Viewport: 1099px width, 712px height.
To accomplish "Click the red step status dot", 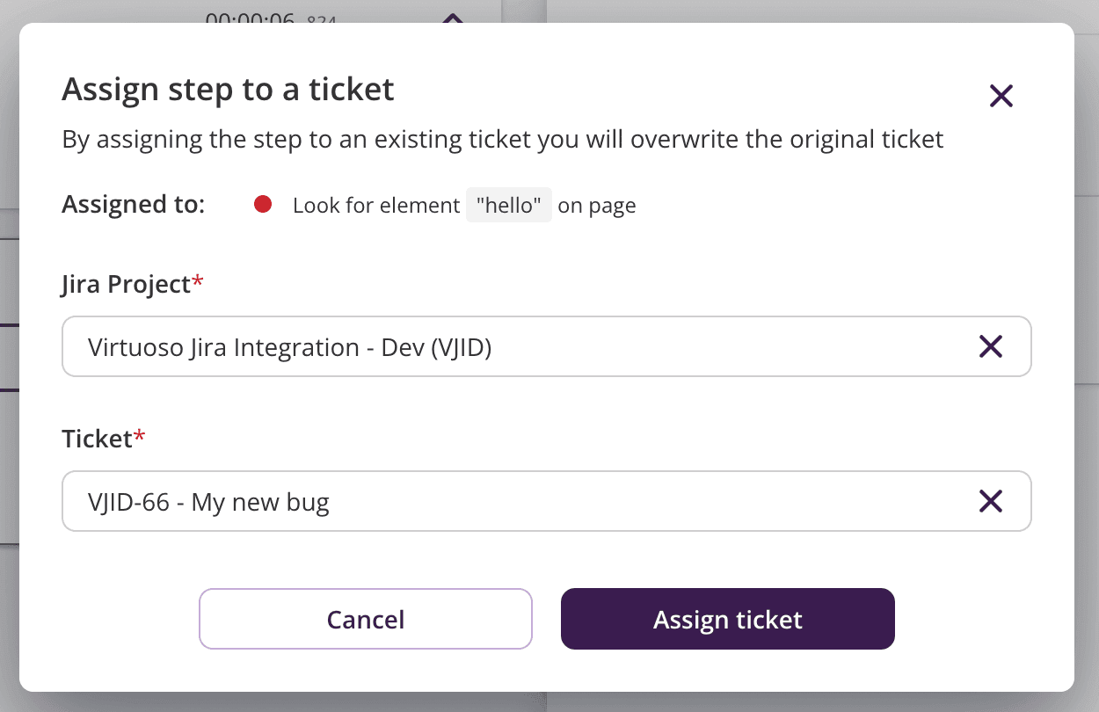I will coord(262,204).
